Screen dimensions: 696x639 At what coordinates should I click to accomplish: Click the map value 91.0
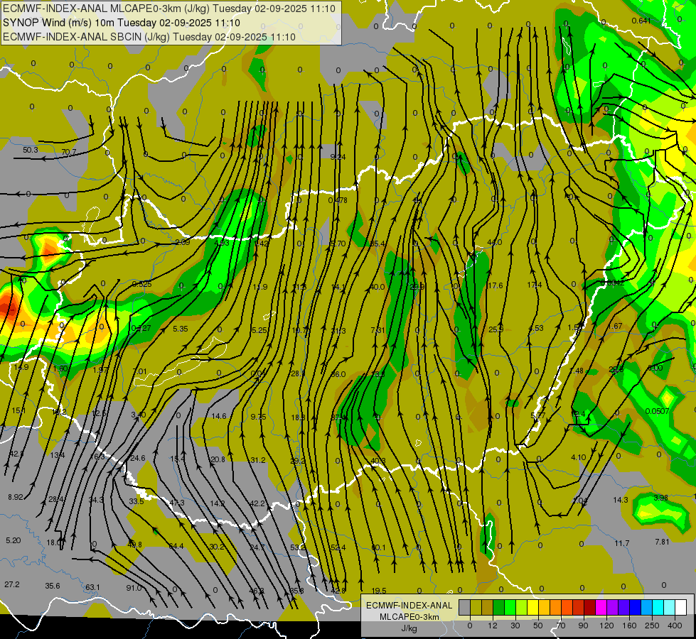pyautogui.click(x=134, y=588)
